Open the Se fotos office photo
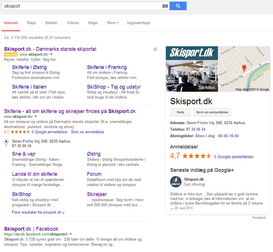 click(x=192, y=76)
